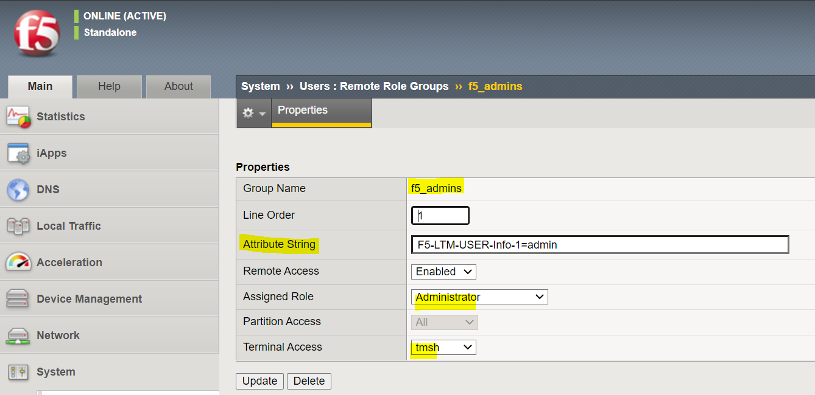
Task: Click the Update button
Action: point(259,381)
